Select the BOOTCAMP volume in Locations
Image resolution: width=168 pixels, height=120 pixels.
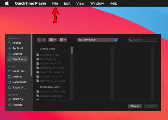click(x=17, y=99)
